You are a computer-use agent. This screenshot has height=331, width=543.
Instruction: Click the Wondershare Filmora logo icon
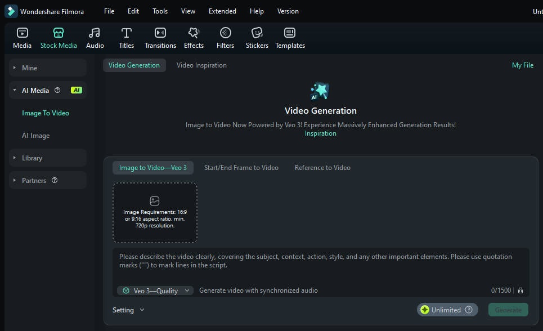(x=11, y=11)
